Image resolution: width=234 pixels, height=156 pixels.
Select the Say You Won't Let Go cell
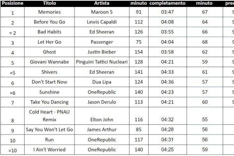point(49,129)
